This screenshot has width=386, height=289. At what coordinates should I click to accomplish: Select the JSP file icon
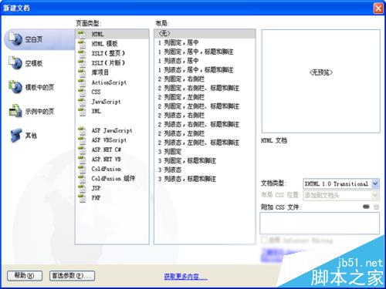82,188
